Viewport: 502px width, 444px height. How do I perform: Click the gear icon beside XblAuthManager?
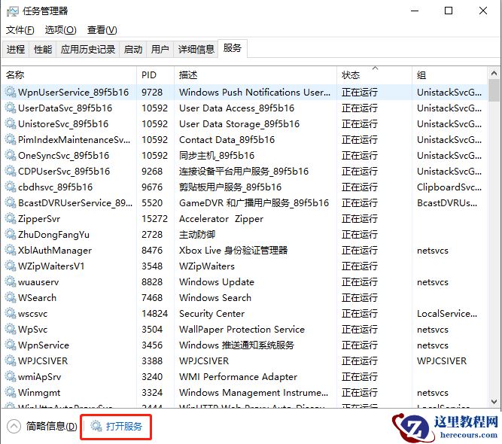pyautogui.click(x=11, y=251)
